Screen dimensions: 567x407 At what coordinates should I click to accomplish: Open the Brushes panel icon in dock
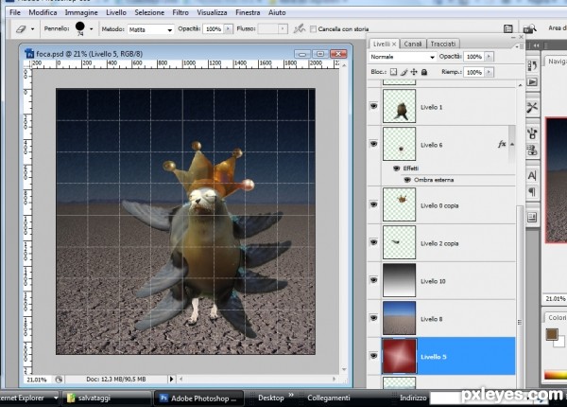(532, 133)
